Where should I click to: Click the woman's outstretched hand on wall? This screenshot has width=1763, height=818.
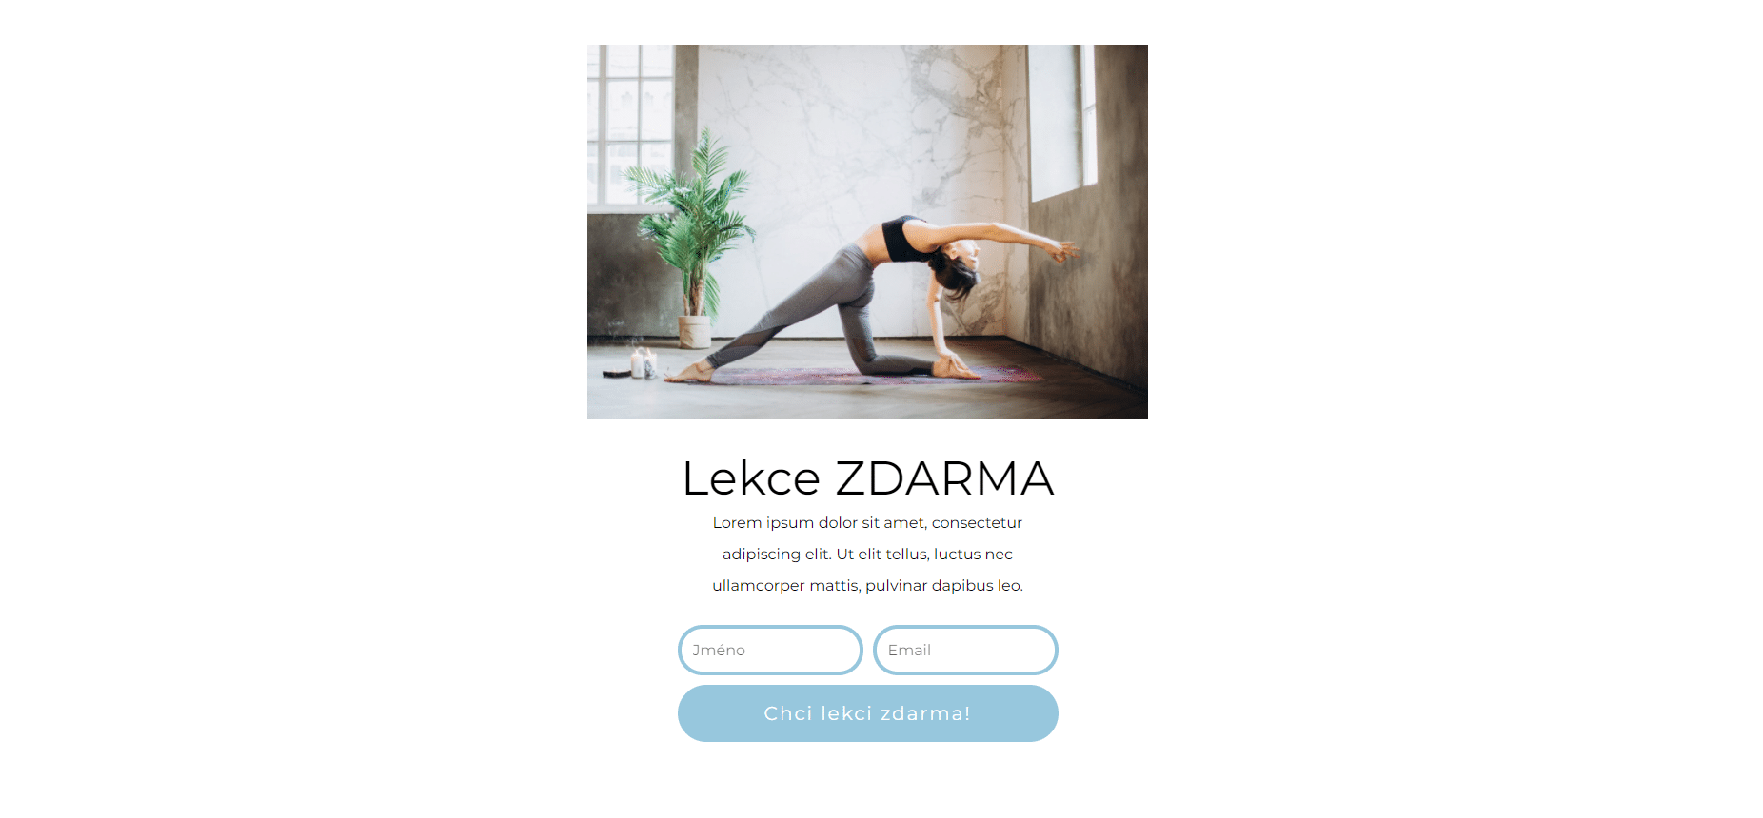pyautogui.click(x=1064, y=252)
